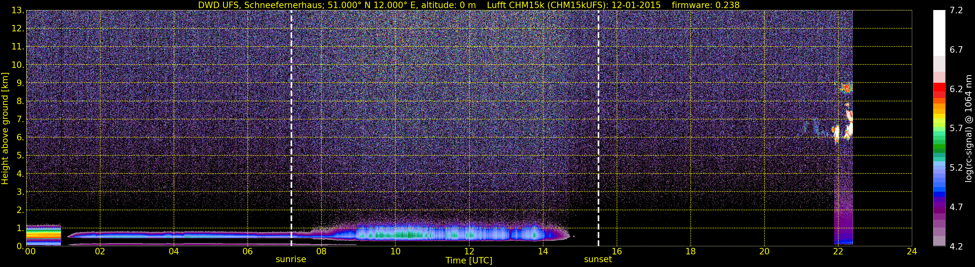Click the colorbar tick value 5.7
Viewport: 975px width, 267px height.
[x=956, y=129]
